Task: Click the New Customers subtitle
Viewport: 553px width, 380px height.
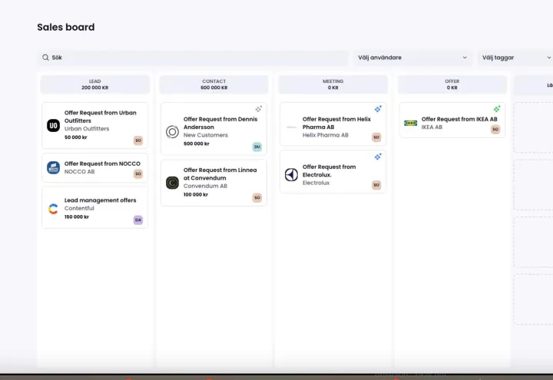Action: pos(206,135)
